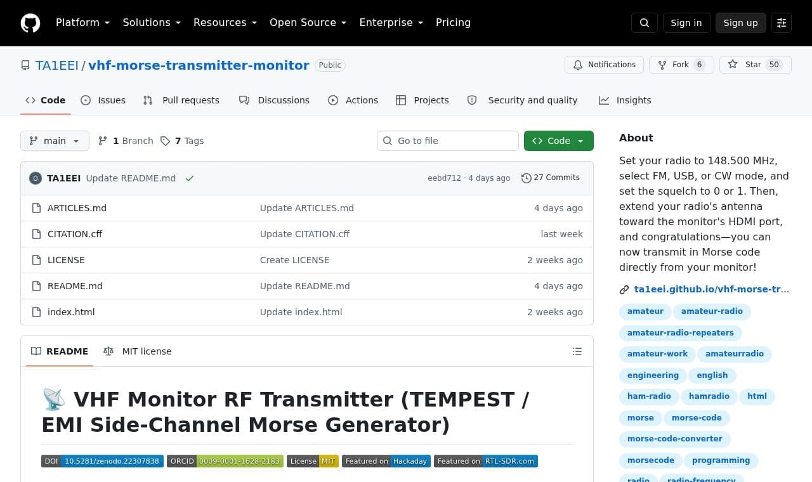Open the amateur-radio topic tag

click(x=712, y=311)
